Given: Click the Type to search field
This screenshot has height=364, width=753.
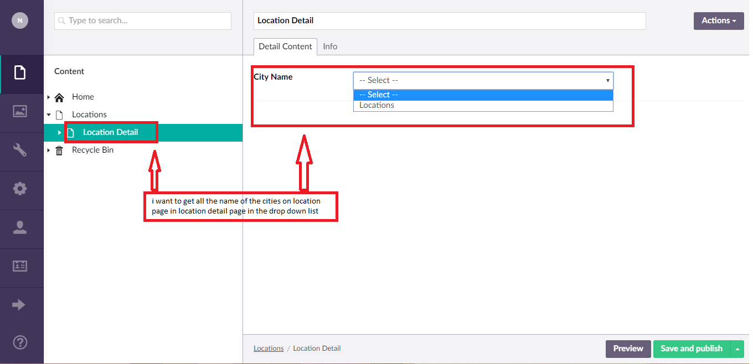Looking at the screenshot, I should 143,21.
